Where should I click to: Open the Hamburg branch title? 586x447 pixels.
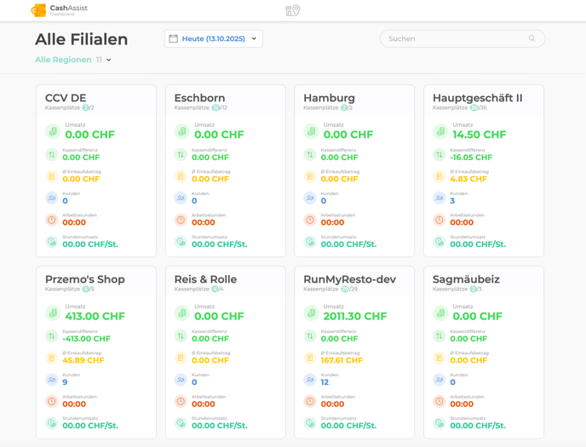(329, 98)
